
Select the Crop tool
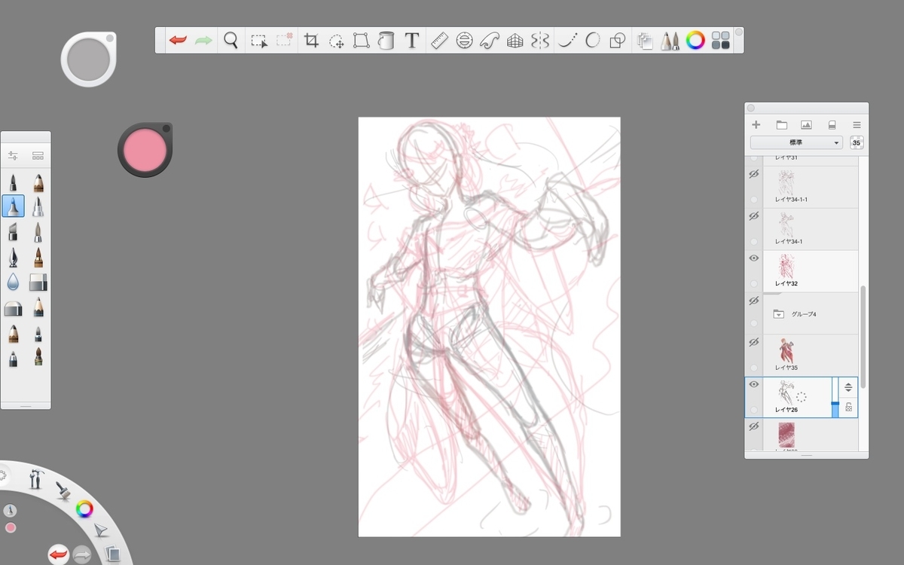pos(311,41)
